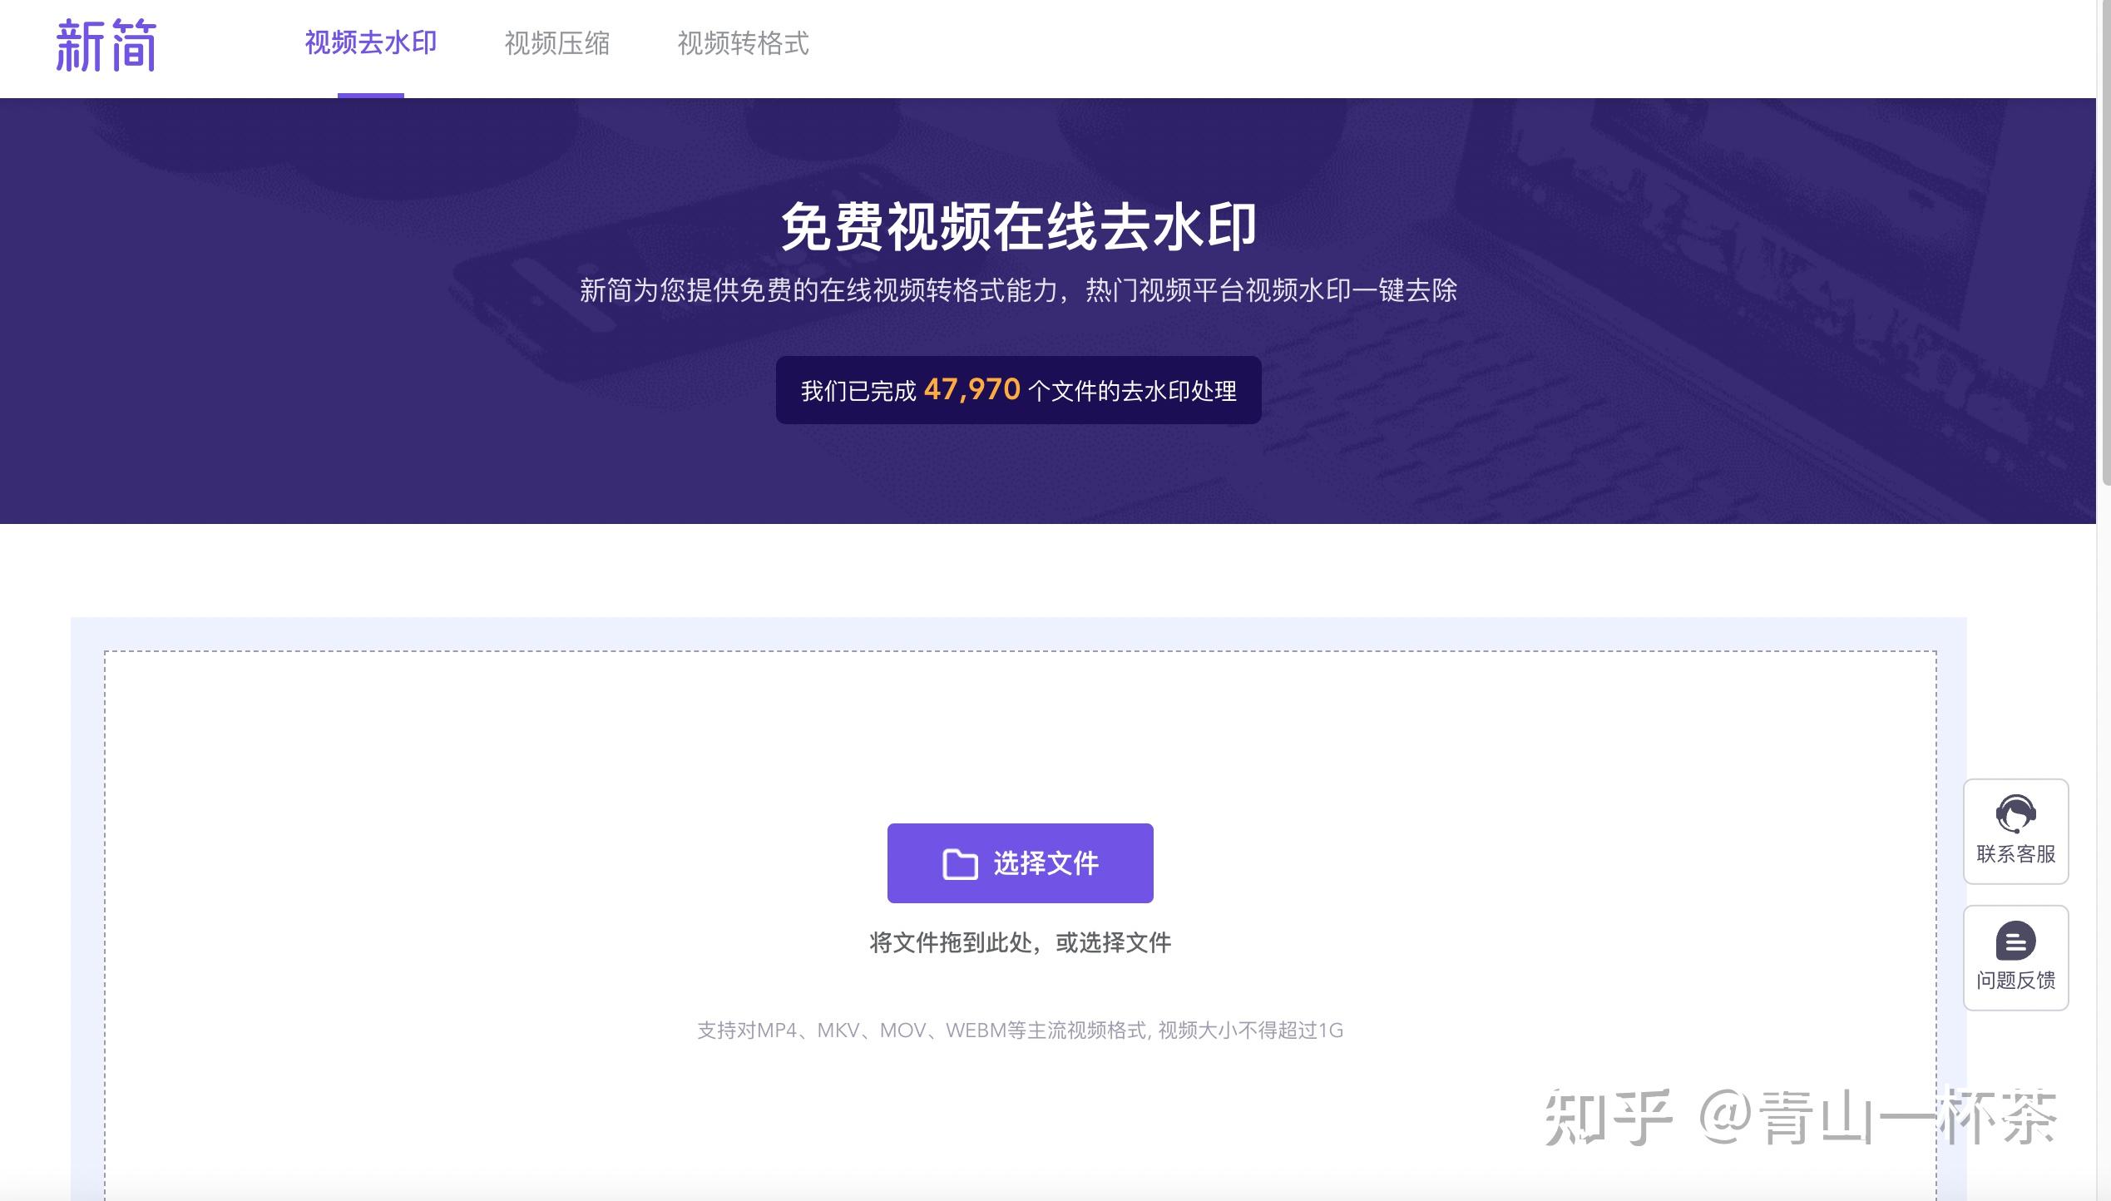Click the 将文件拖到此处，或选择文件 text
The image size is (2111, 1201).
[1020, 942]
